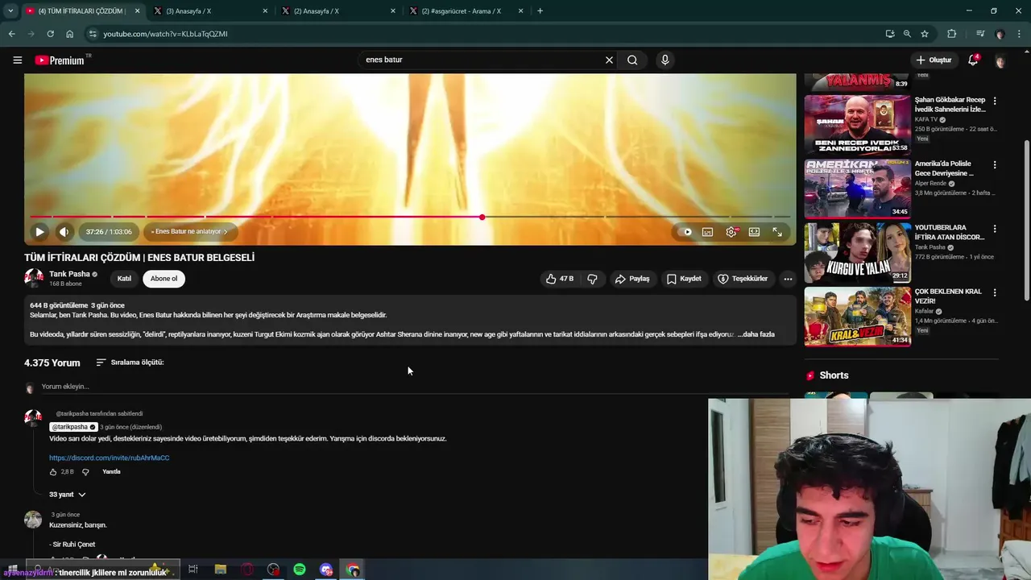Screen dimensions: 1031x580
Task: Open Chrome three-dot menu
Action: [x=1018, y=34]
